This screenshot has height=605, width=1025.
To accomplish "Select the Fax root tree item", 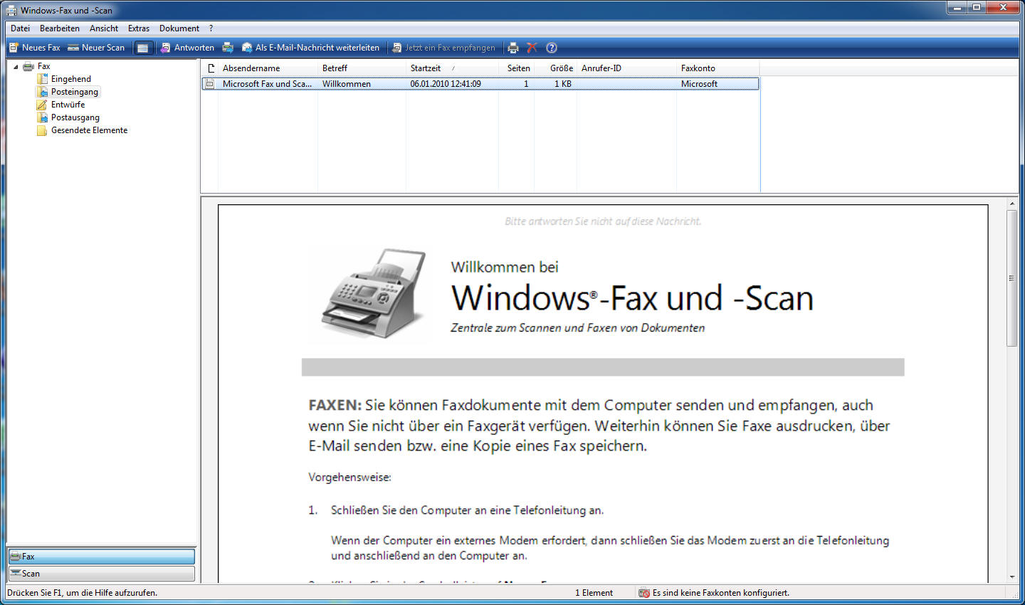I will (x=43, y=66).
